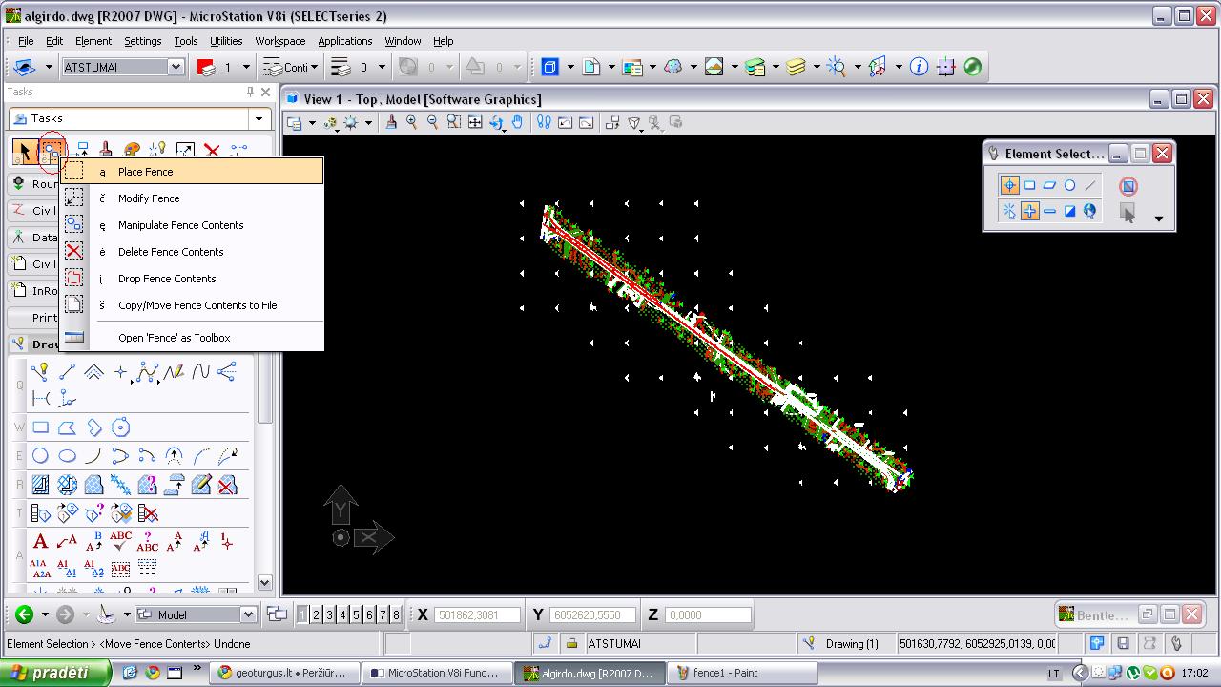Click Zoom In icon in View 1 toolbar
This screenshot has width=1221, height=687.
pos(412,122)
